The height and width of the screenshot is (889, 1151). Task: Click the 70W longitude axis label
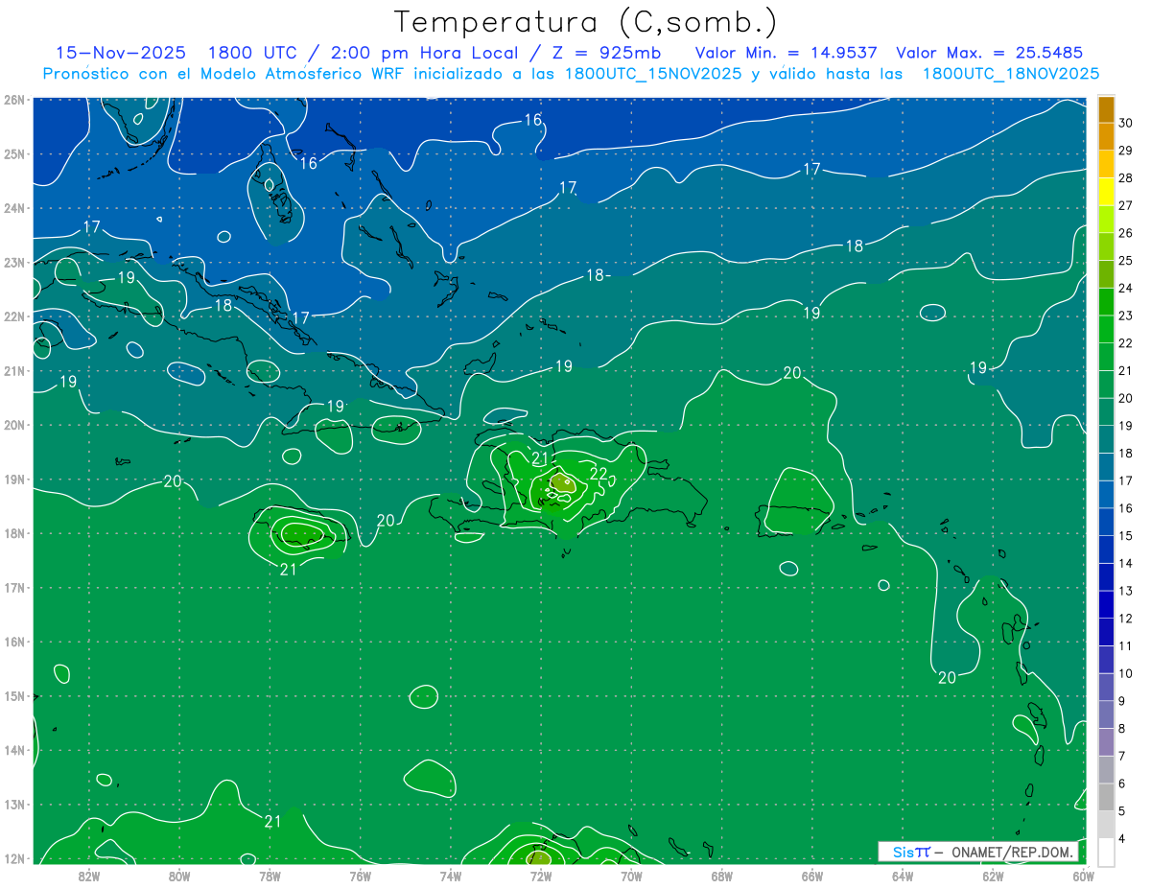click(x=631, y=876)
